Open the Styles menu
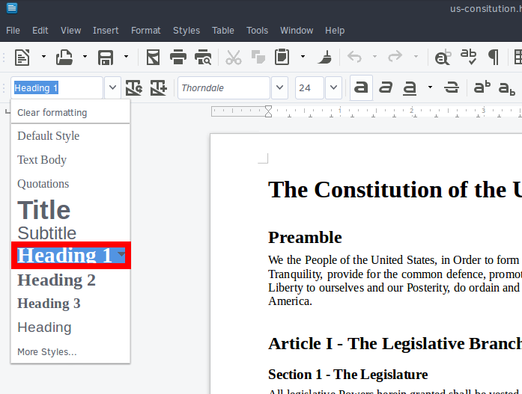Screen dimensions: 522x394 [186, 31]
